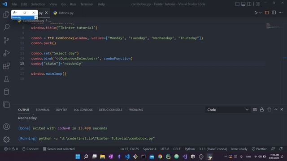Open the notifications bell in status bar
The height and width of the screenshot is (161, 287).
coord(281,149)
